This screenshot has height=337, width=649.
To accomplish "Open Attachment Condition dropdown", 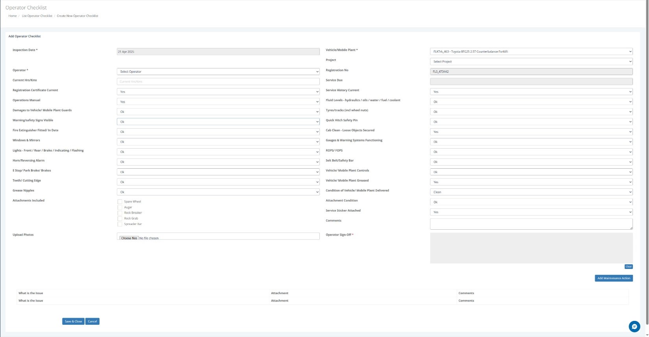I will click(531, 202).
